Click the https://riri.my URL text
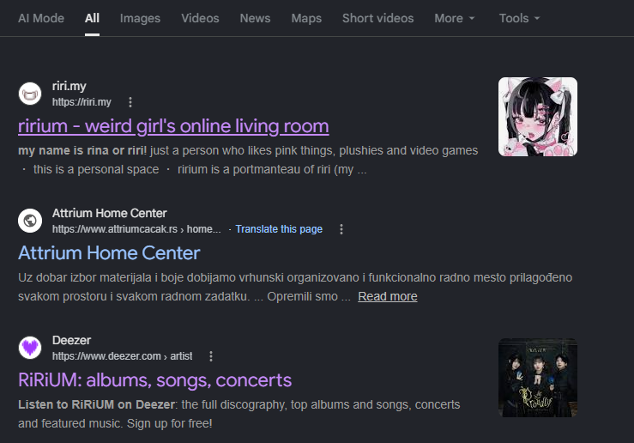 (82, 102)
